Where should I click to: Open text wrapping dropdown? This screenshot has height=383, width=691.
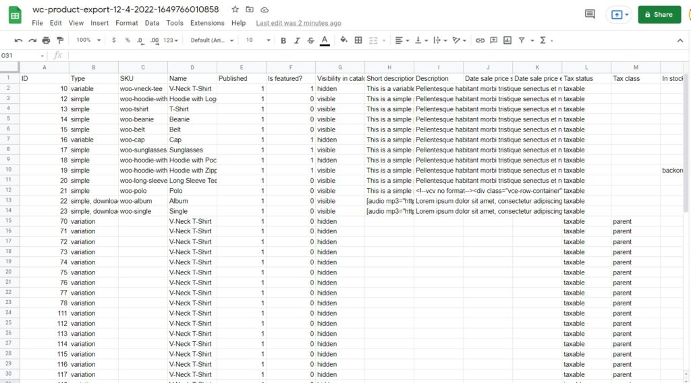click(440, 40)
